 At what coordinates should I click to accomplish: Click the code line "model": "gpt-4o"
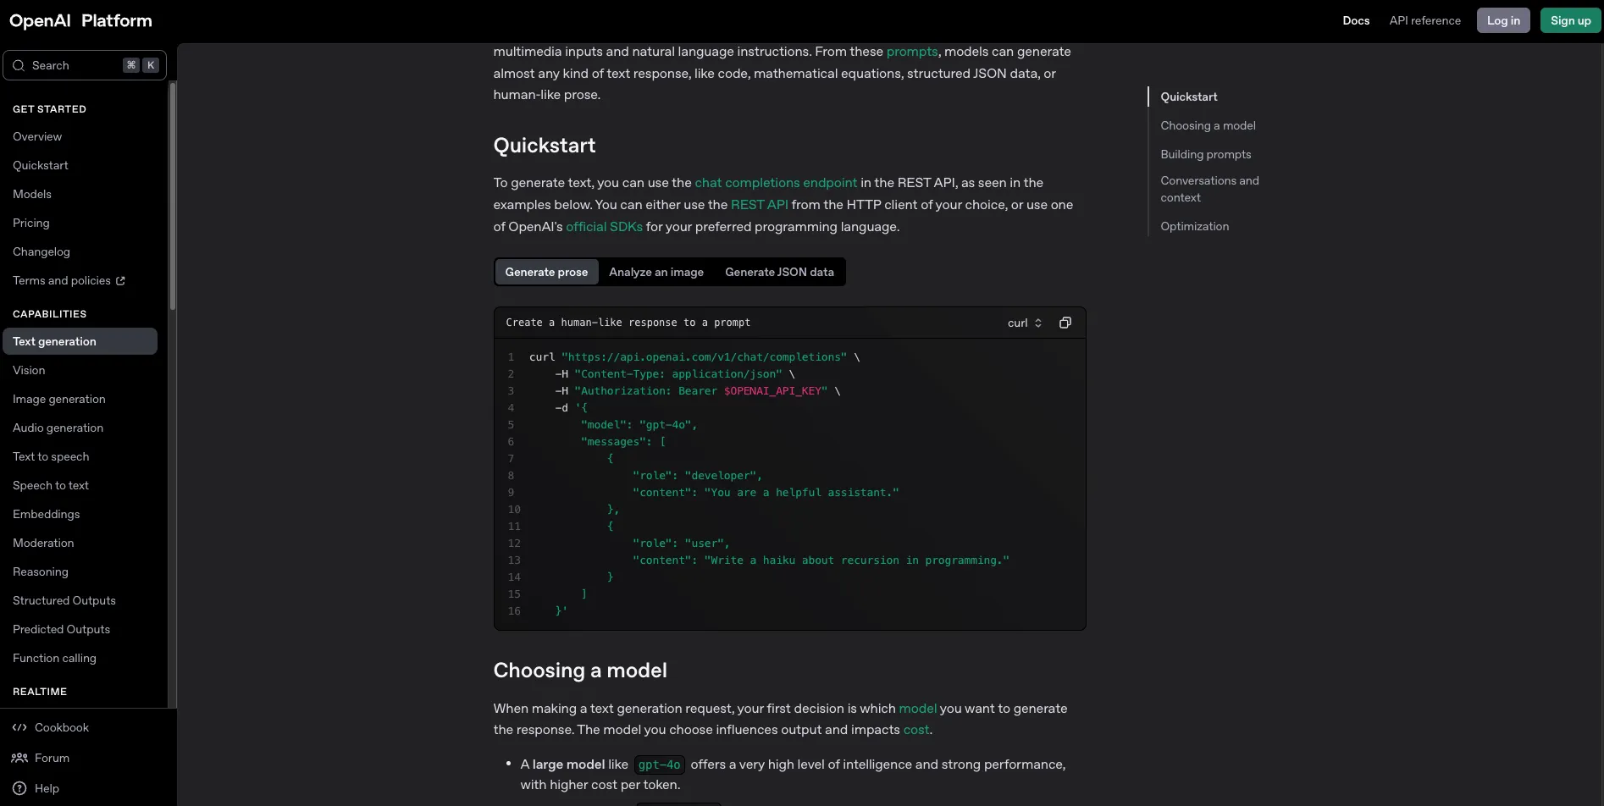pyautogui.click(x=639, y=425)
